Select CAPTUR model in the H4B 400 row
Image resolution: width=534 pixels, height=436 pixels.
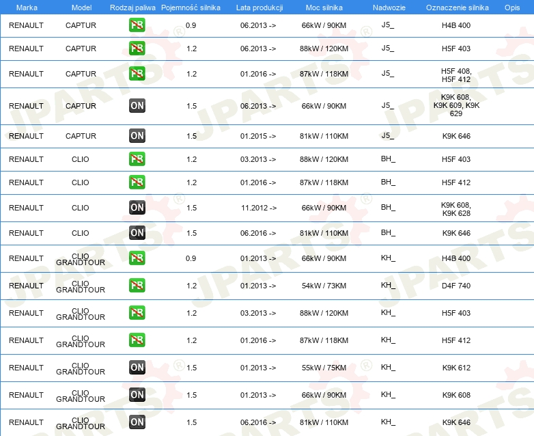(x=81, y=25)
